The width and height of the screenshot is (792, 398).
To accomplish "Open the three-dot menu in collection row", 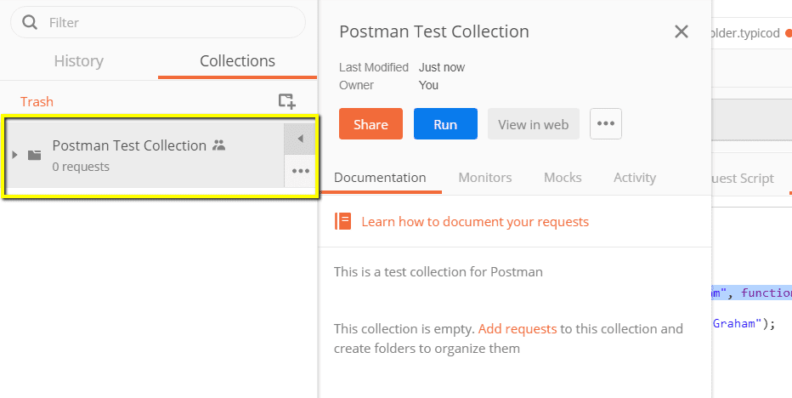I will [301, 171].
